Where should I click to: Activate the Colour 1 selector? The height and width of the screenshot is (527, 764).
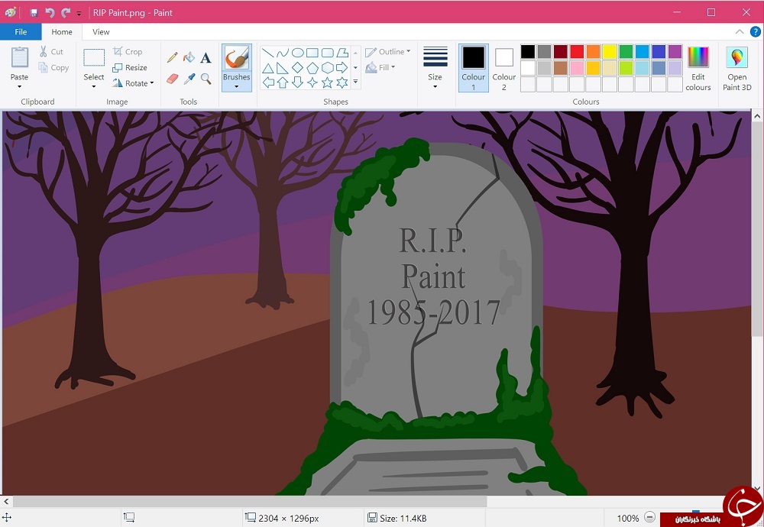473,68
